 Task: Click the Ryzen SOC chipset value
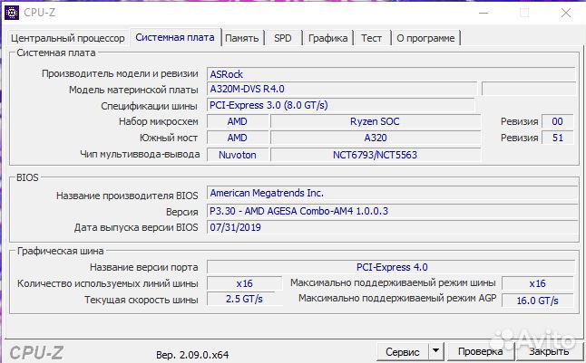tap(376, 121)
